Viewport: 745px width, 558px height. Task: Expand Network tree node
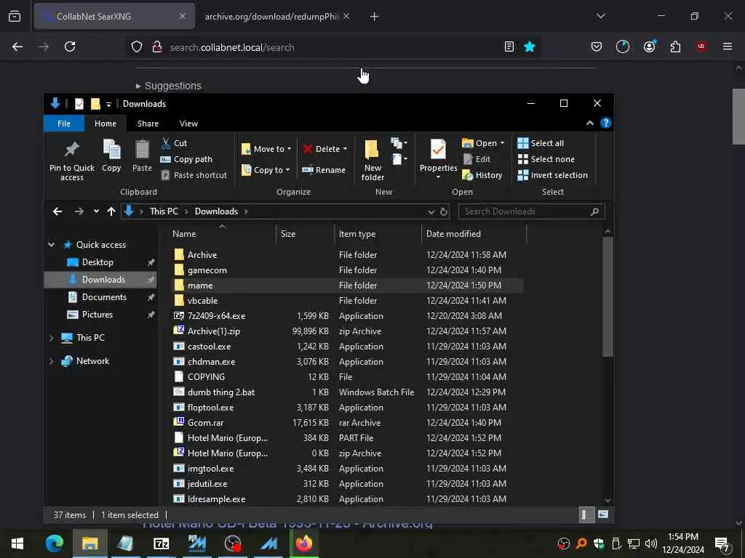tap(52, 361)
